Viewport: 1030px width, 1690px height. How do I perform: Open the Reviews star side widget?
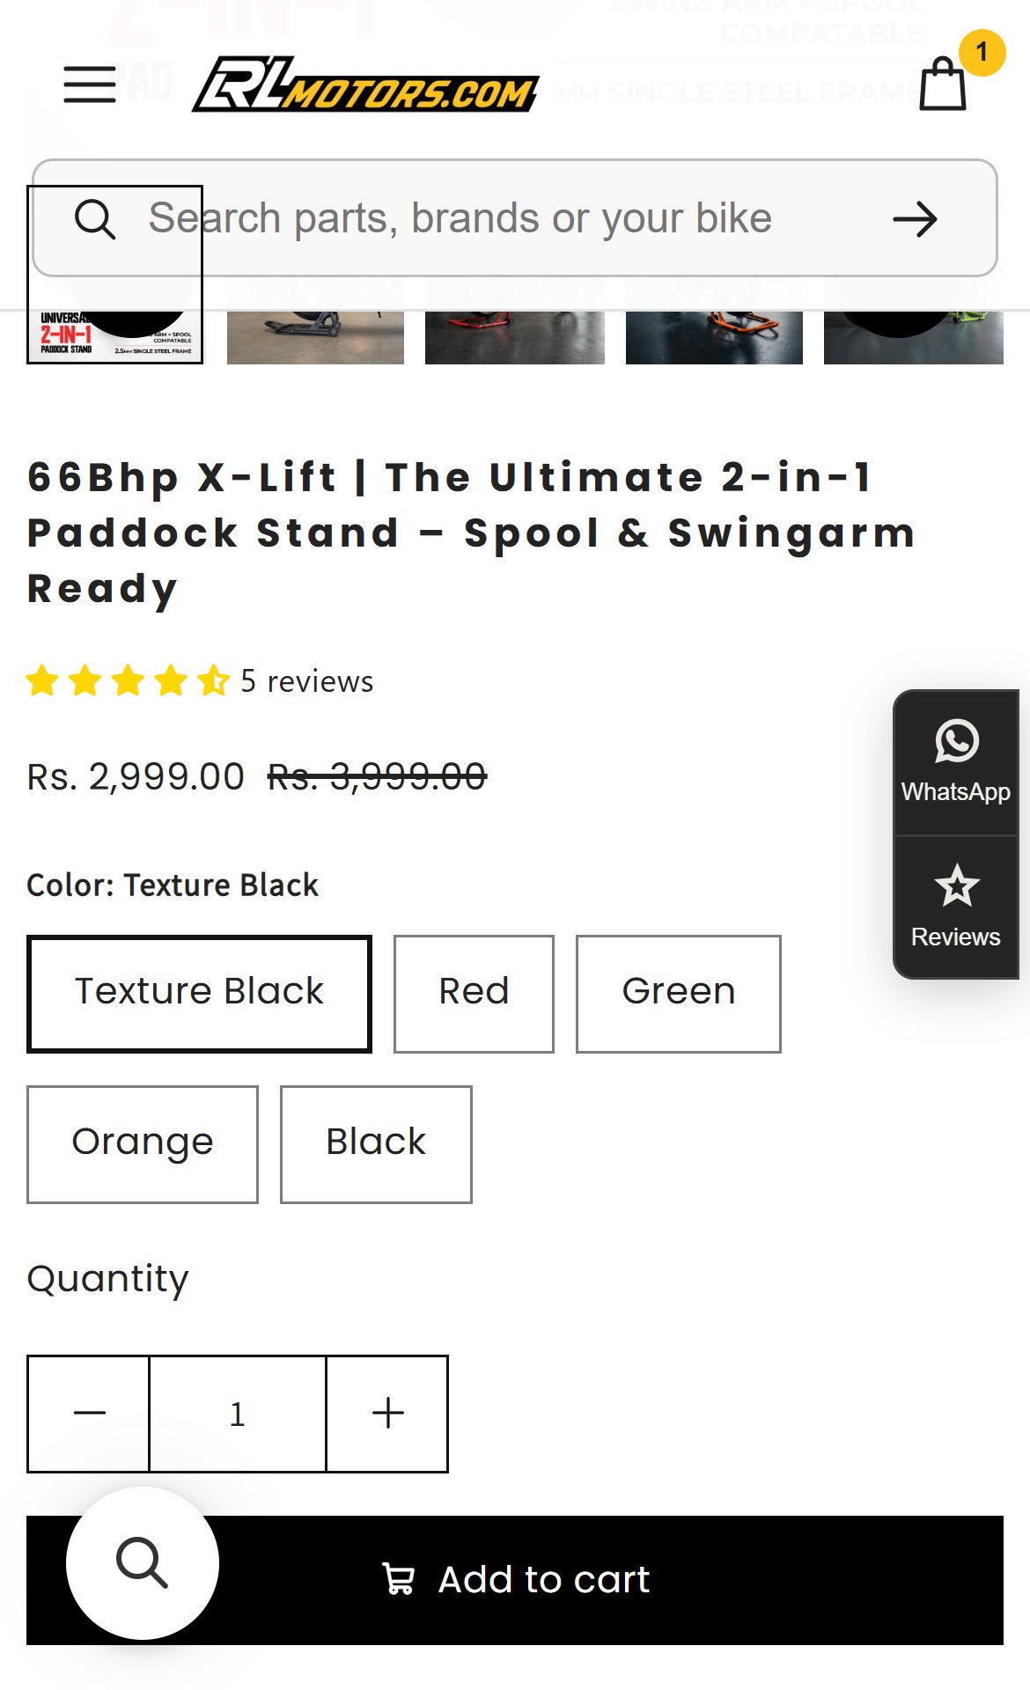pyautogui.click(x=956, y=907)
